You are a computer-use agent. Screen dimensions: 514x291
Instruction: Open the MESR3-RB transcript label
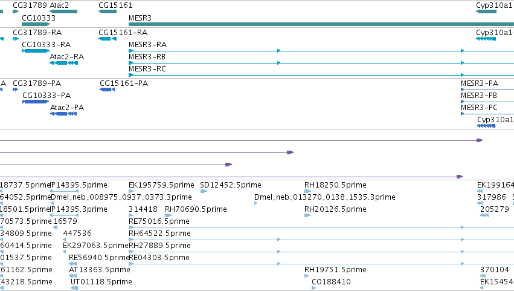pos(147,57)
